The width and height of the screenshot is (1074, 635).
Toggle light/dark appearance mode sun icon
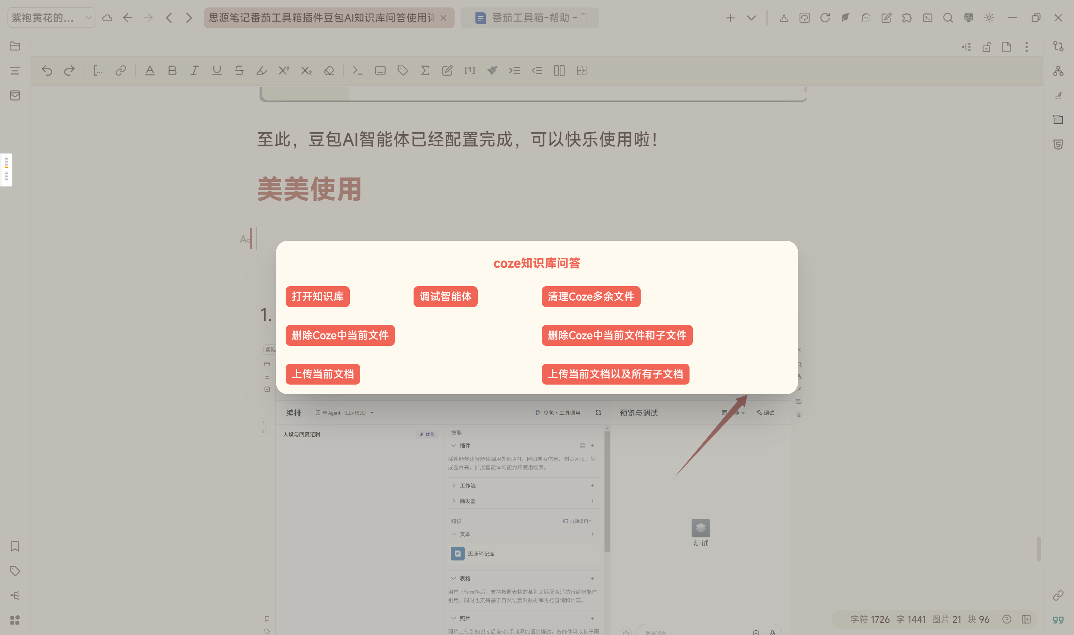989,18
